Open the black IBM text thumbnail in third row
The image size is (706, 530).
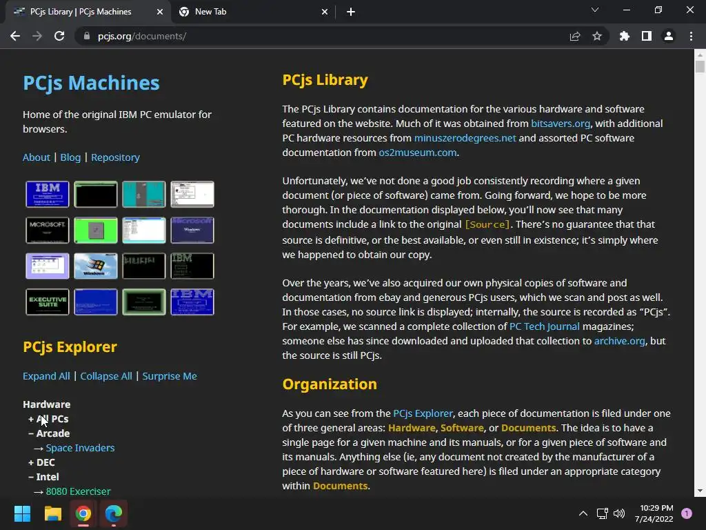(192, 266)
